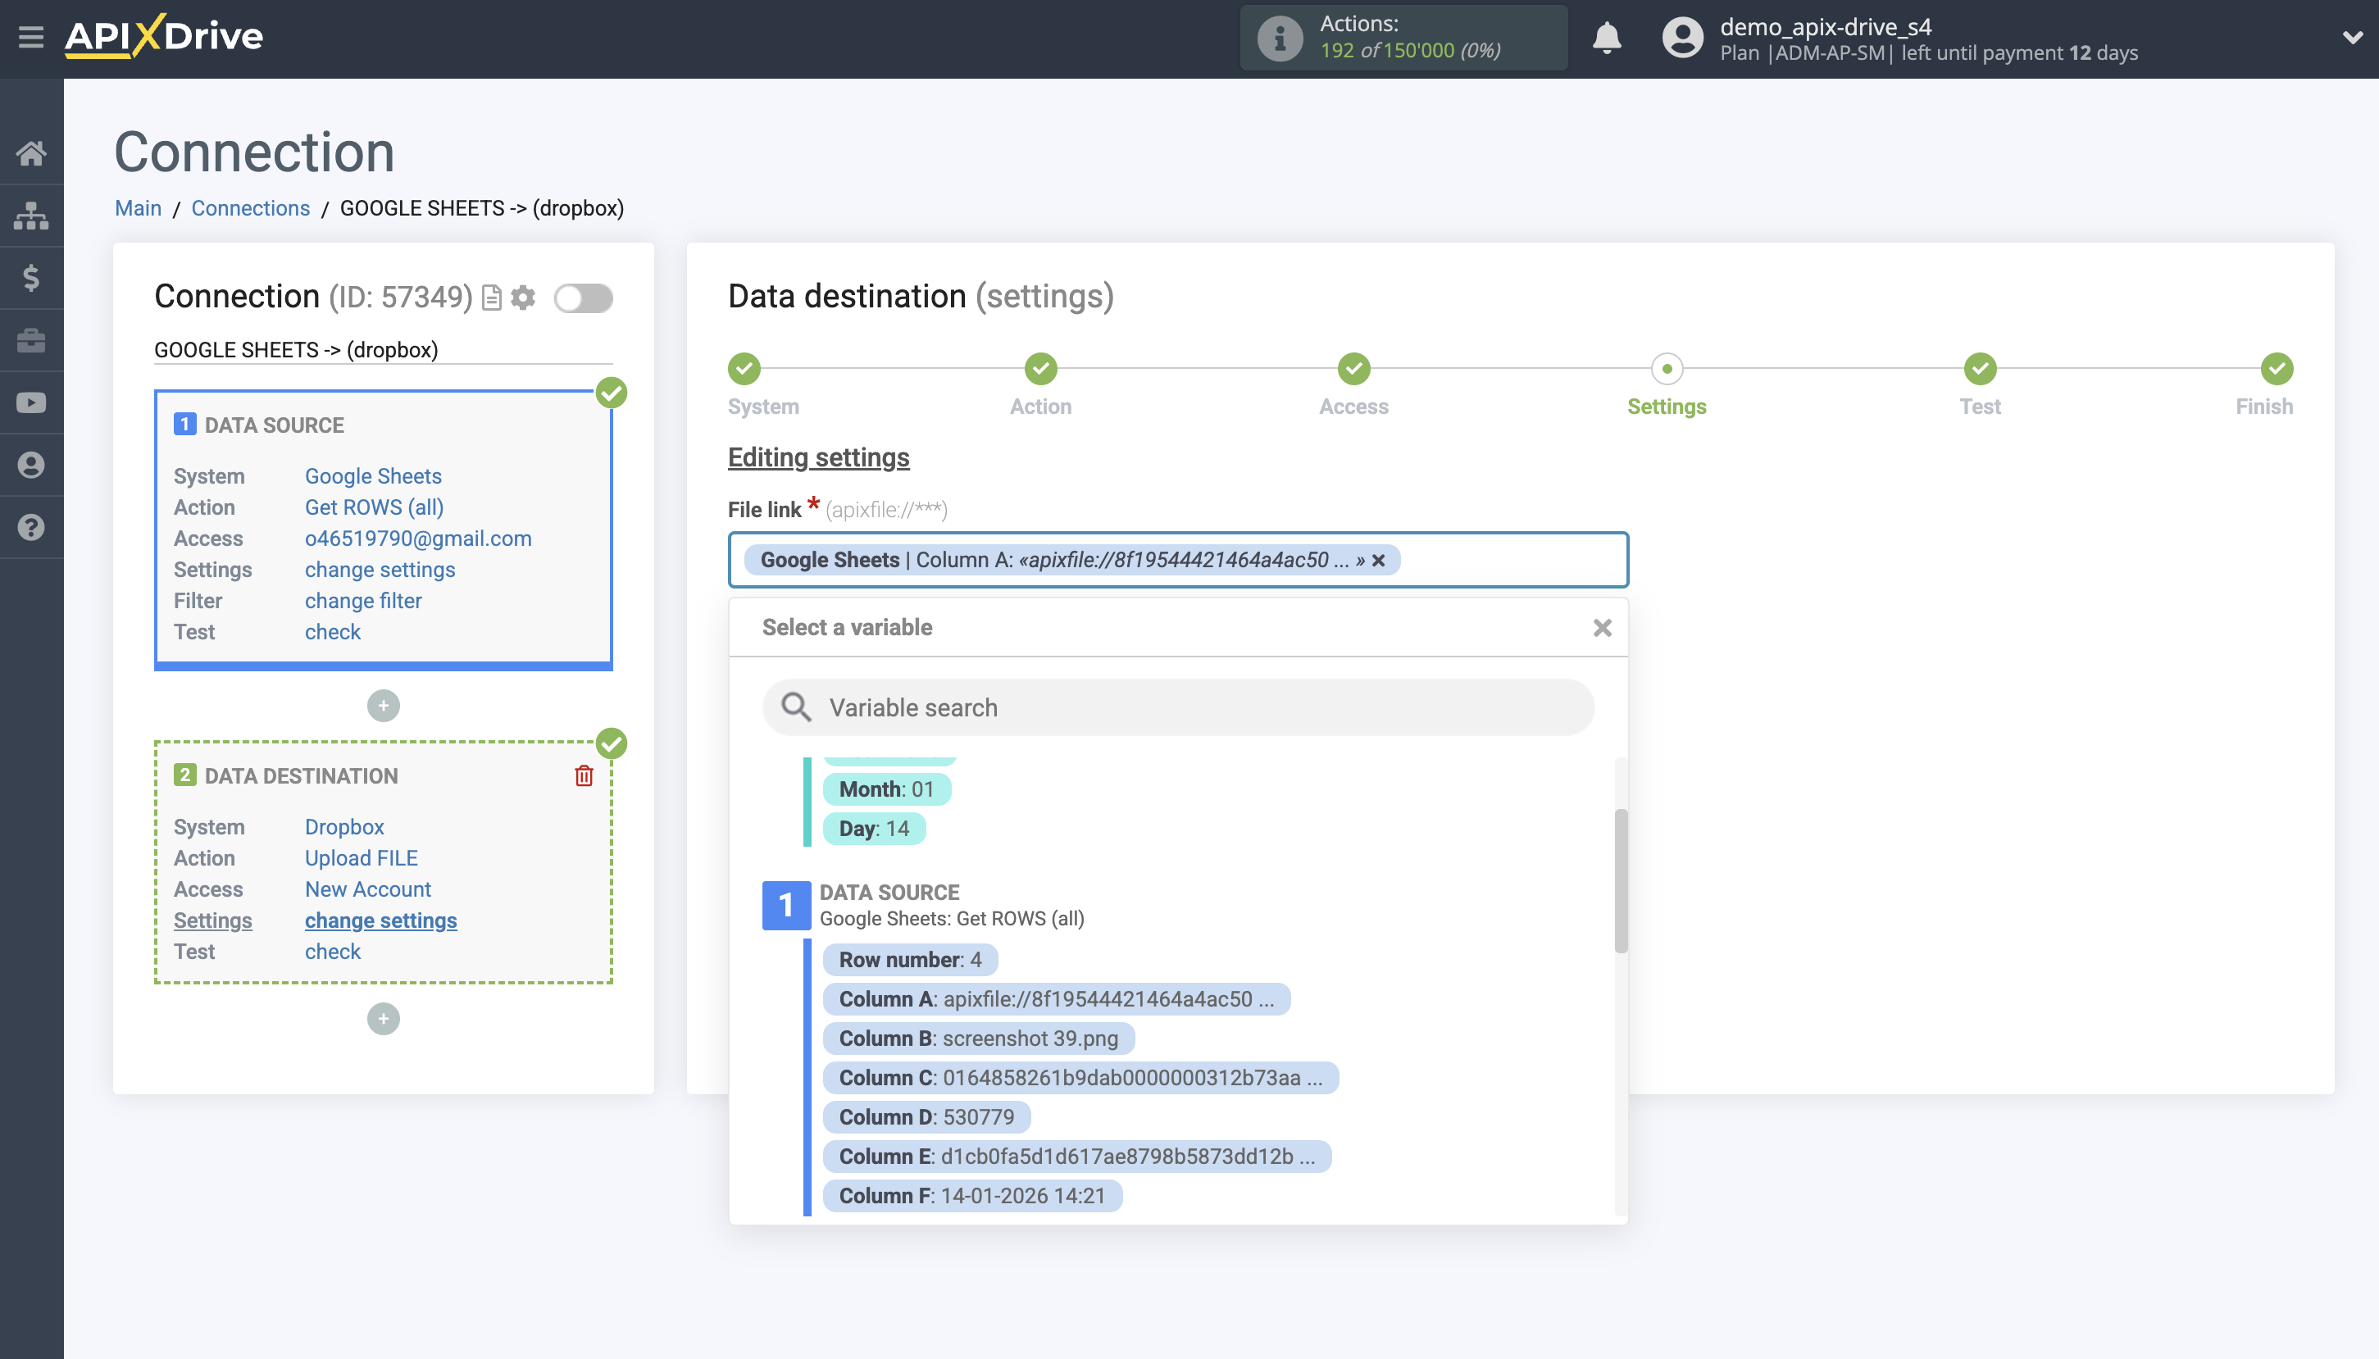Enable the connection with the toggle switch
2379x1359 pixels.
(x=584, y=297)
